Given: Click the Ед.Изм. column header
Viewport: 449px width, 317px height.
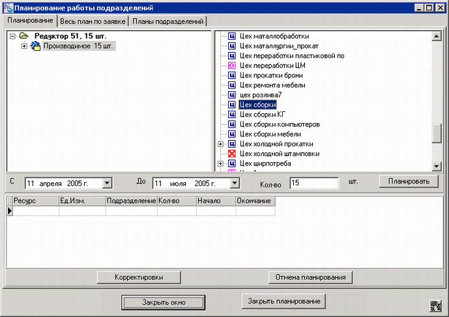Looking at the screenshot, I should pyautogui.click(x=83, y=201).
